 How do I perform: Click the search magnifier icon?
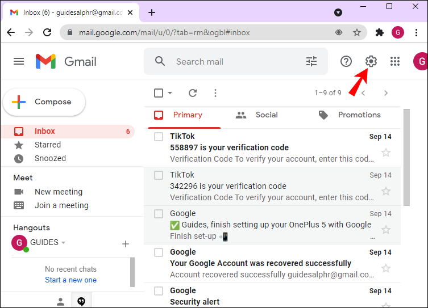point(160,61)
